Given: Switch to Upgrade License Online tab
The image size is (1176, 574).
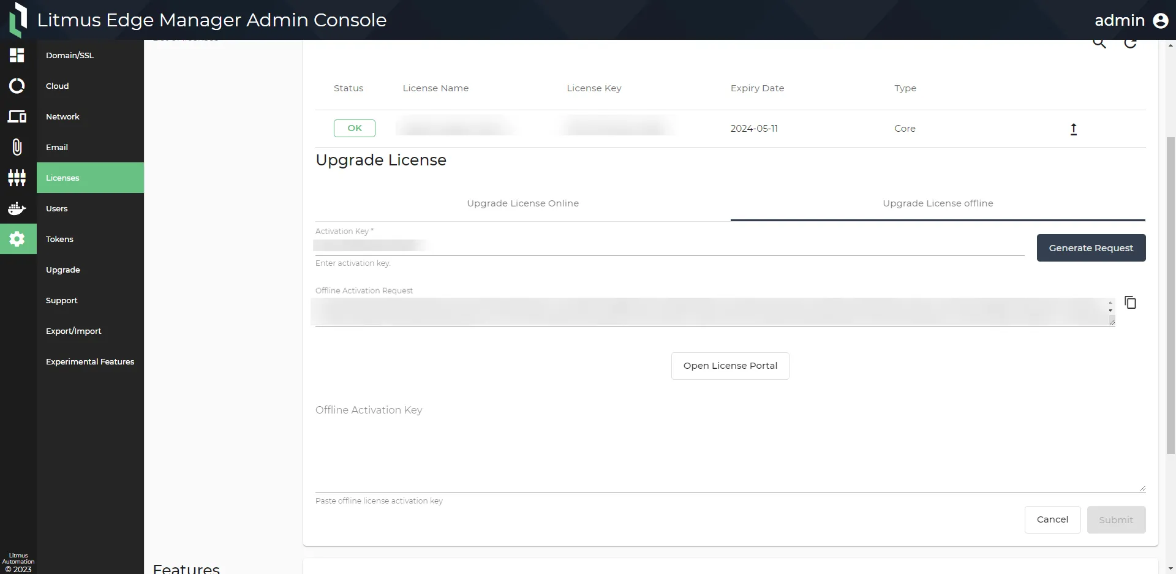Looking at the screenshot, I should pos(522,203).
